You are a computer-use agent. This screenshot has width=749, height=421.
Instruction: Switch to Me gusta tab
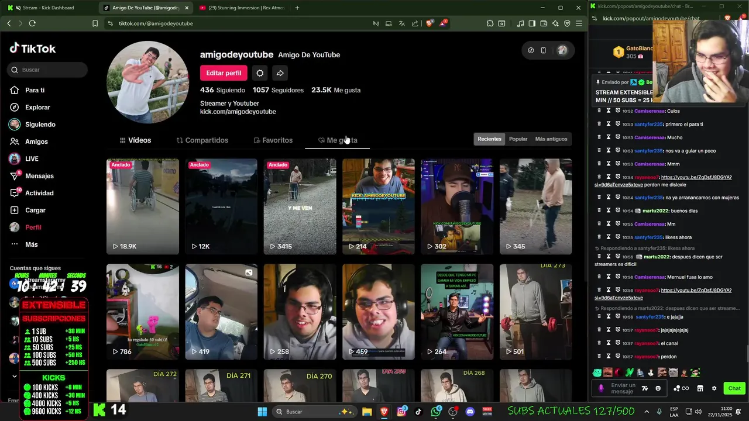338,140
